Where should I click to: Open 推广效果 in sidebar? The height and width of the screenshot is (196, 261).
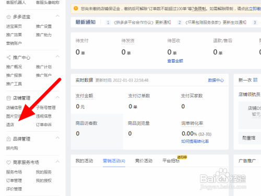tap(14, 35)
